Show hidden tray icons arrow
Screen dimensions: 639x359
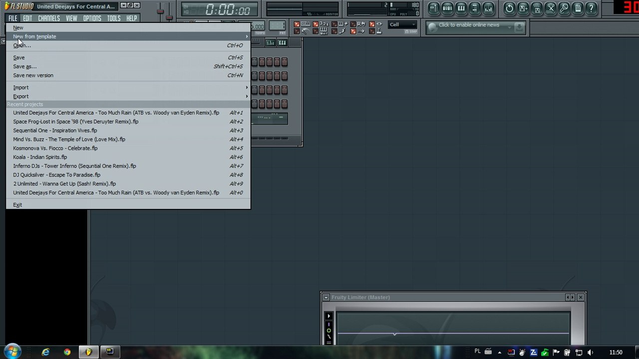pos(500,353)
